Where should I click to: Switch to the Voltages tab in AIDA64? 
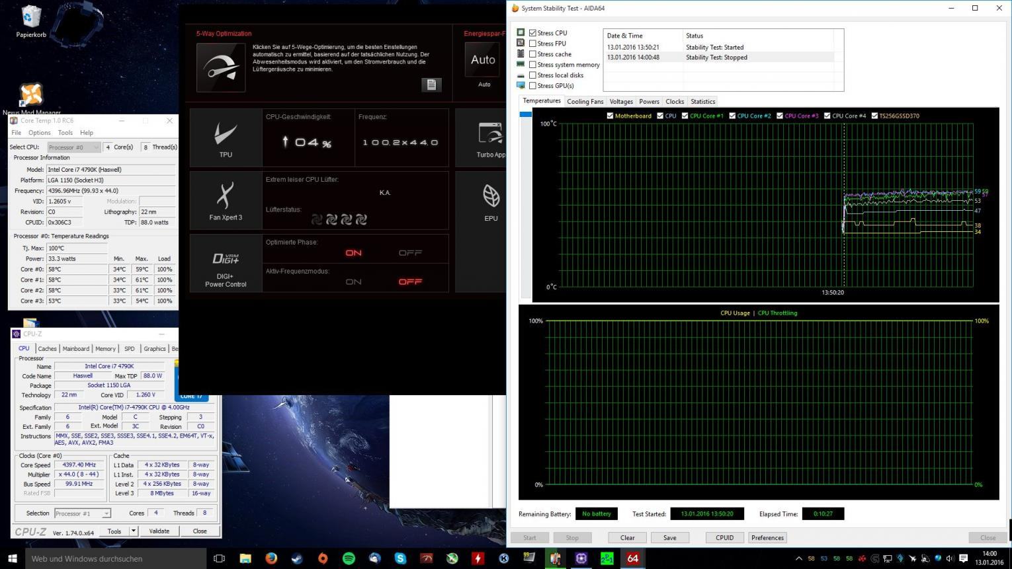tap(621, 102)
